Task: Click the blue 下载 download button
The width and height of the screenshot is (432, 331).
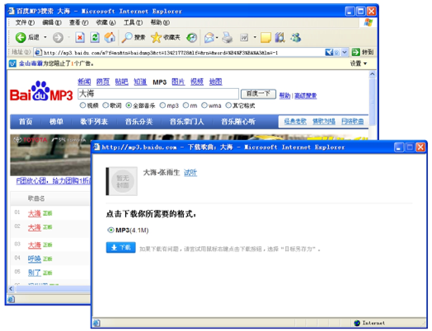Action: click(121, 248)
